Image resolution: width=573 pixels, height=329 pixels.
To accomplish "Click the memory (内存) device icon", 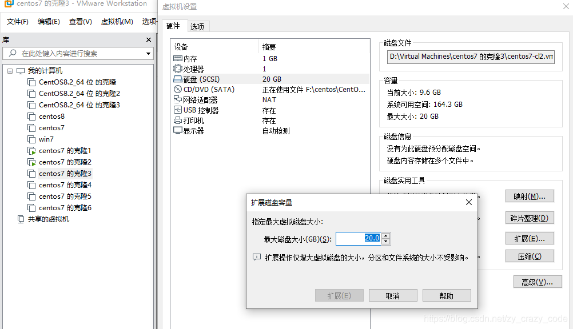I will tap(178, 58).
